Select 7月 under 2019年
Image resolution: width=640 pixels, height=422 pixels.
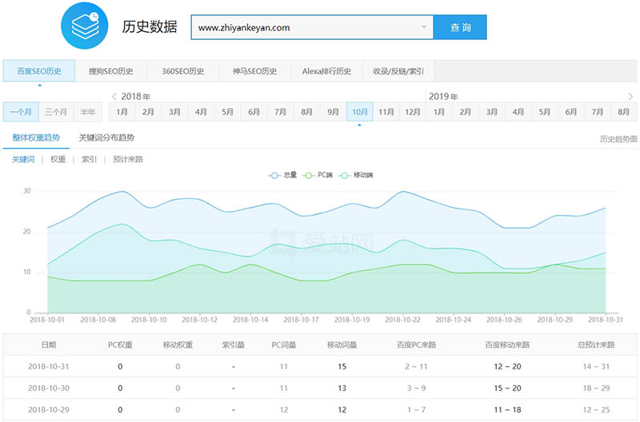coord(597,112)
